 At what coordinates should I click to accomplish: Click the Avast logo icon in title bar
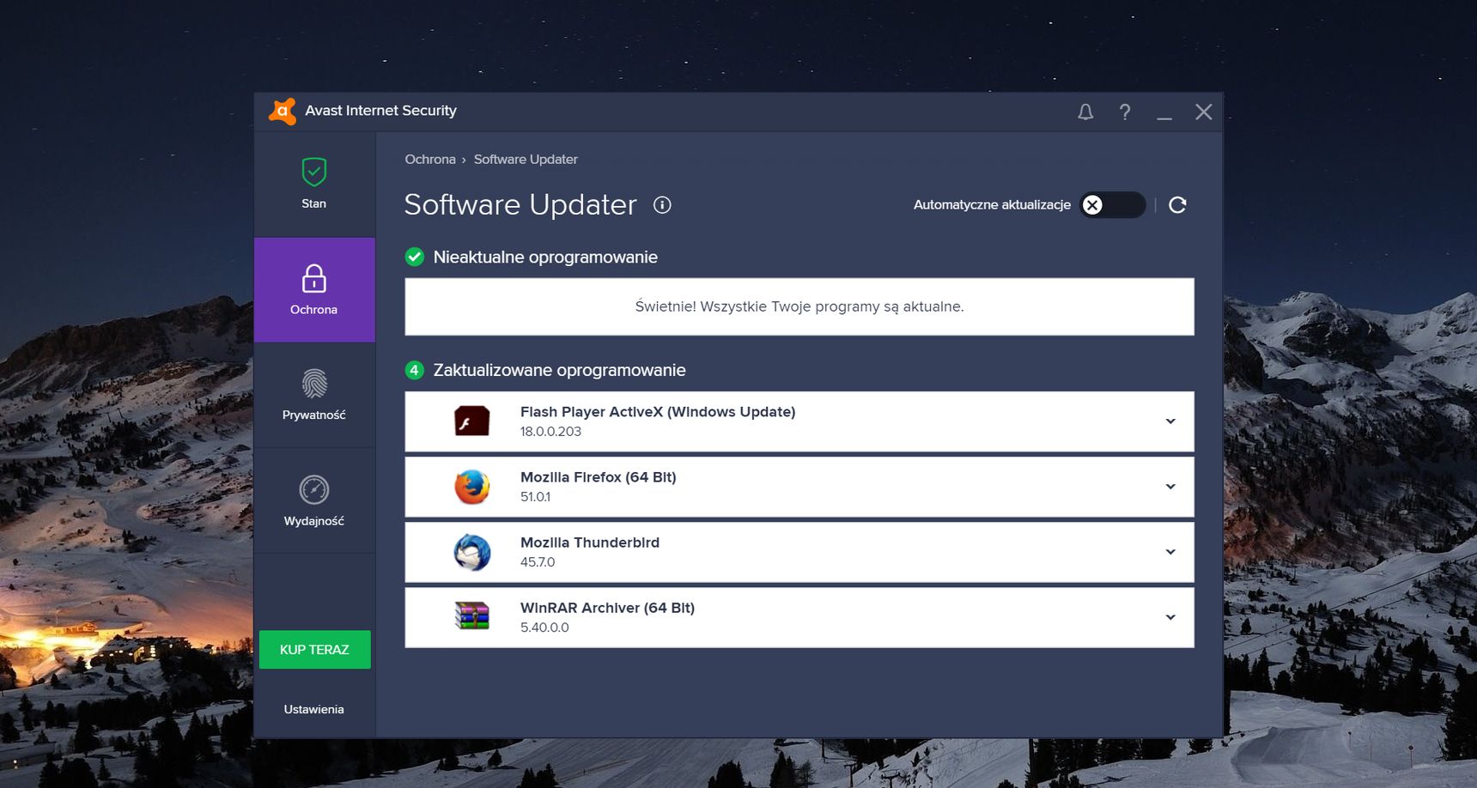[x=283, y=112]
